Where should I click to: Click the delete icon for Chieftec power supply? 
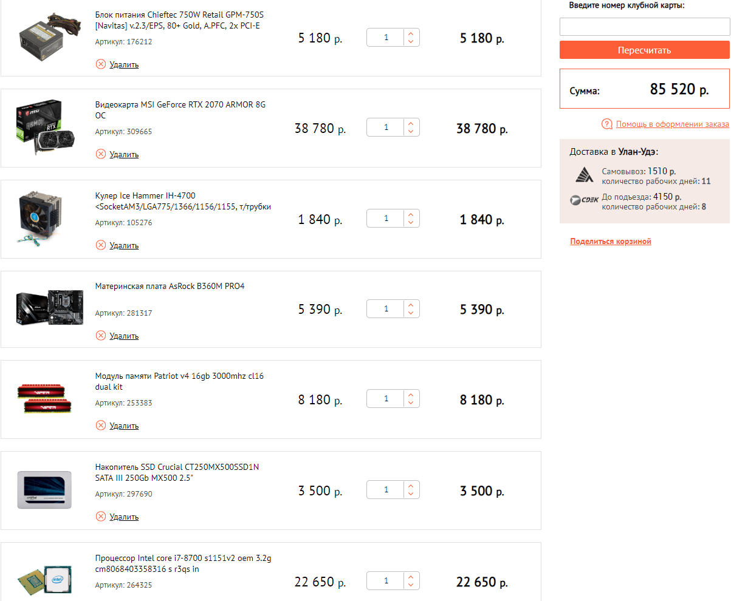[x=101, y=64]
